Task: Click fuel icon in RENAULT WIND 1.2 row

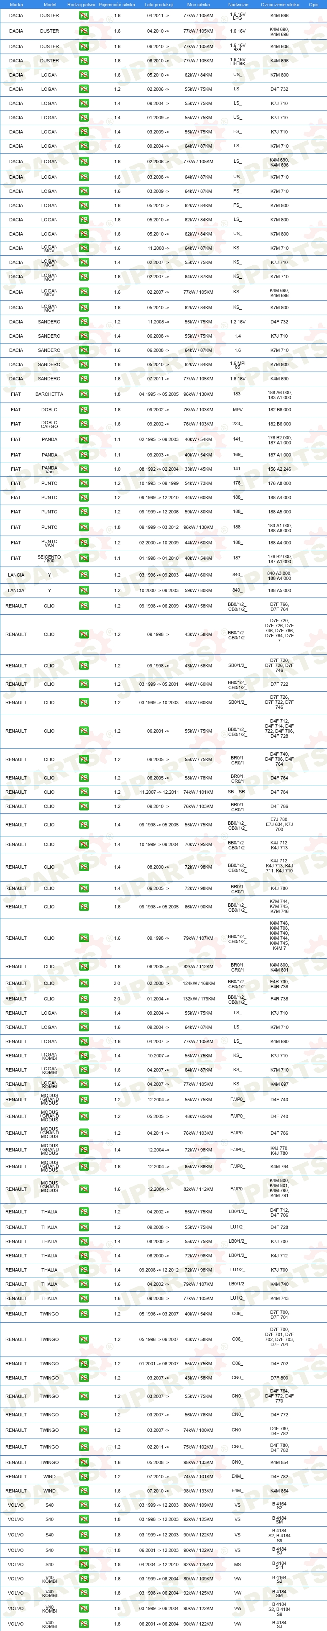Action: pyautogui.click(x=84, y=1477)
